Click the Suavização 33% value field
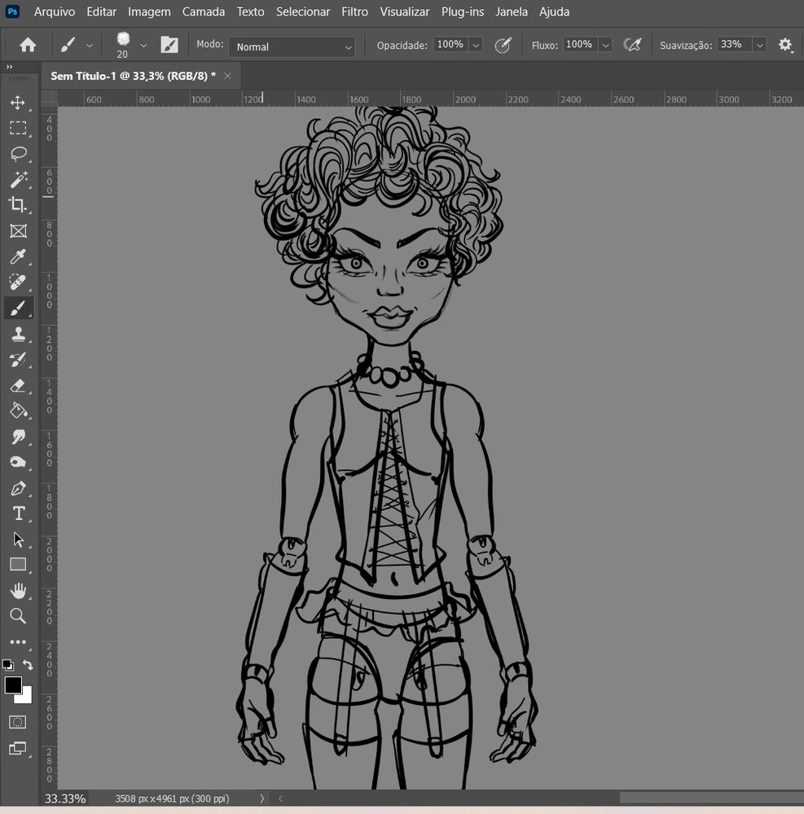The height and width of the screenshot is (814, 804). 734,45
